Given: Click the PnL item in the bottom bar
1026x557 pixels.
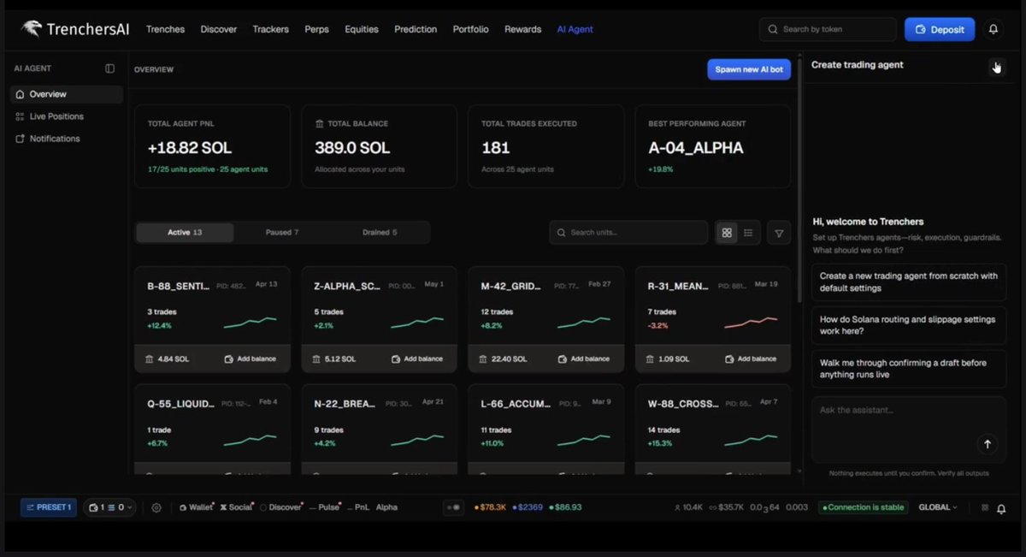Looking at the screenshot, I should point(357,507).
